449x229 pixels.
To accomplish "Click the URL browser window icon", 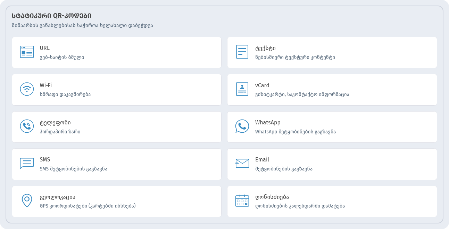I will coord(27,52).
